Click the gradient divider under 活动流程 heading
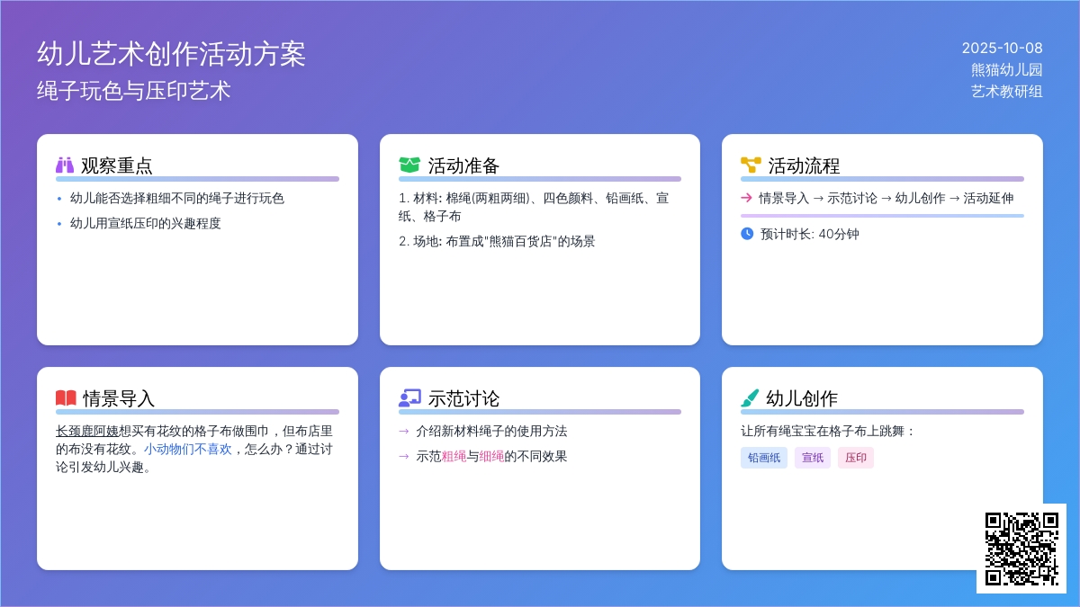Image resolution: width=1080 pixels, height=607 pixels. (882, 179)
